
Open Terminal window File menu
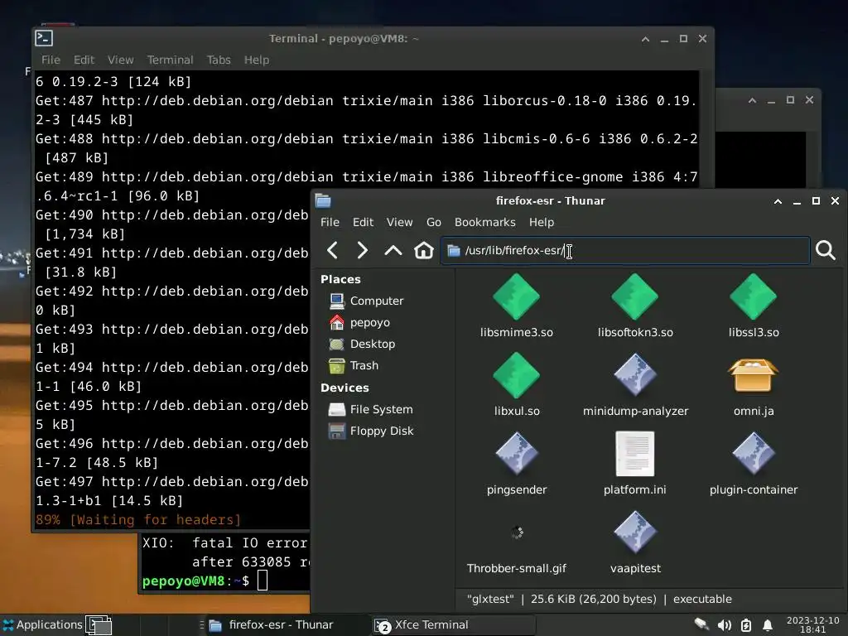[51, 60]
